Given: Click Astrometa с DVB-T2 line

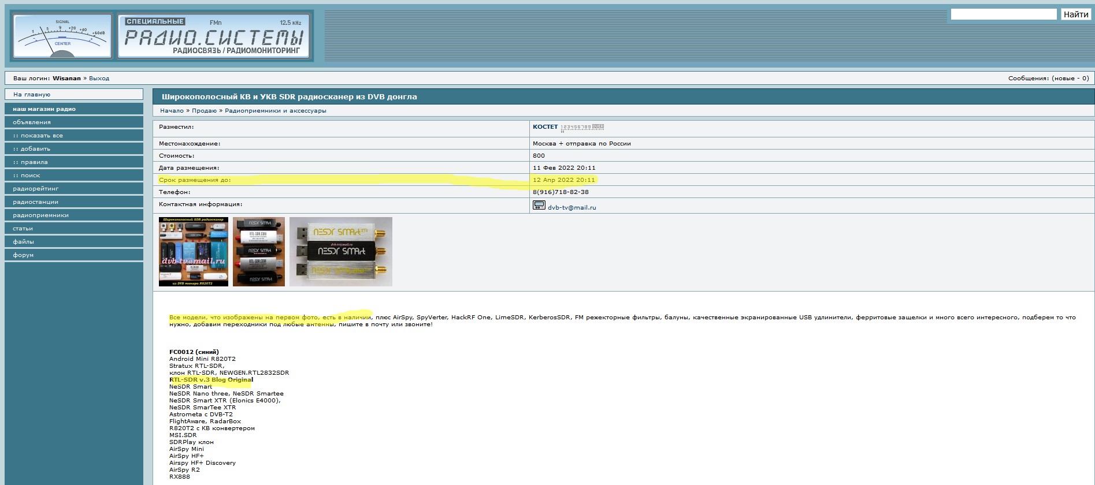Looking at the screenshot, I should click(201, 415).
